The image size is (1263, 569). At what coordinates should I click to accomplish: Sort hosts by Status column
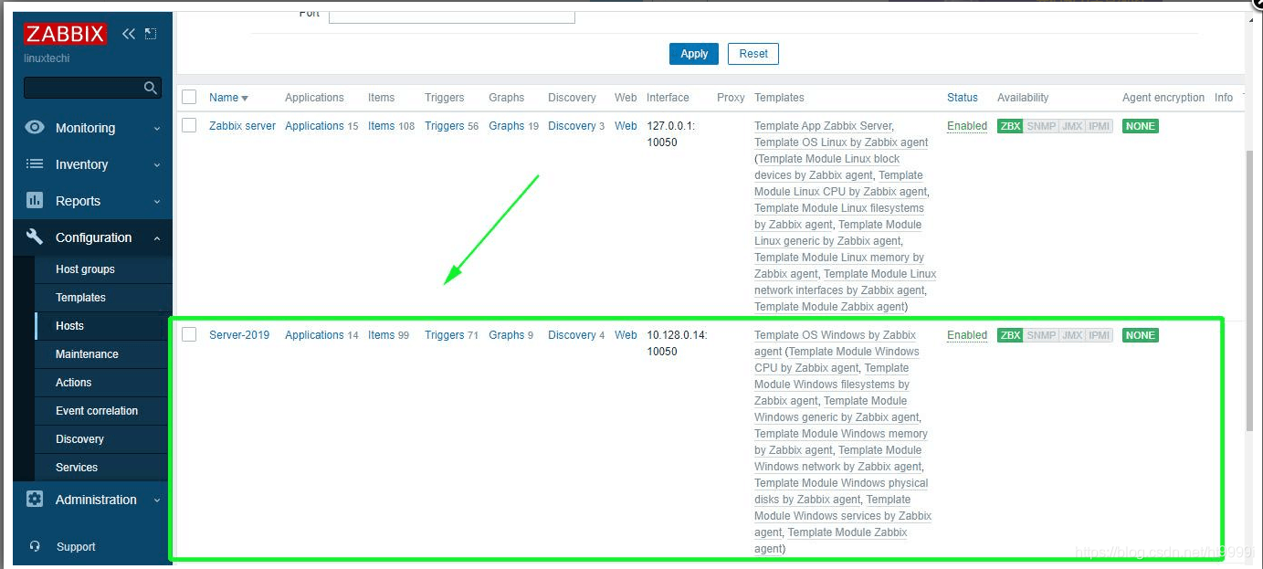coord(963,98)
